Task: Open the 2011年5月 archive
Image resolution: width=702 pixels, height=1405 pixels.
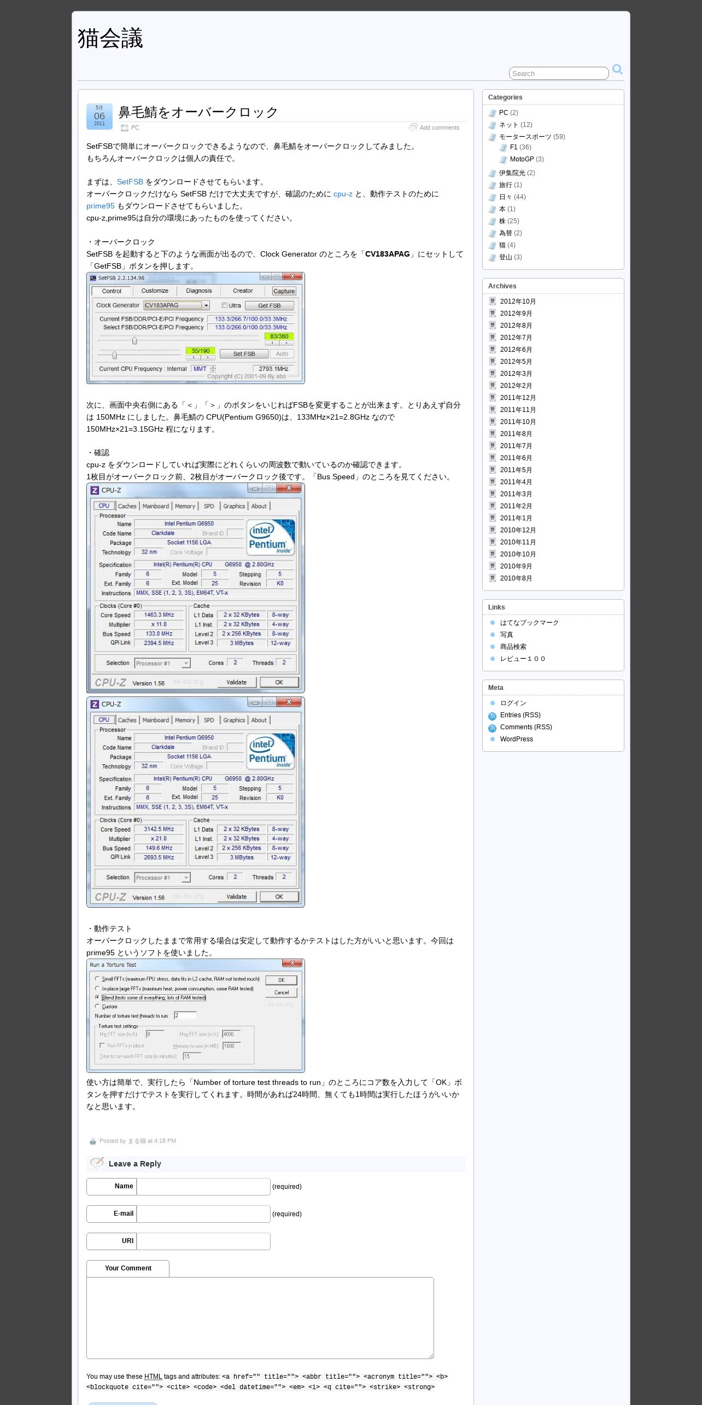Action: [x=516, y=470]
